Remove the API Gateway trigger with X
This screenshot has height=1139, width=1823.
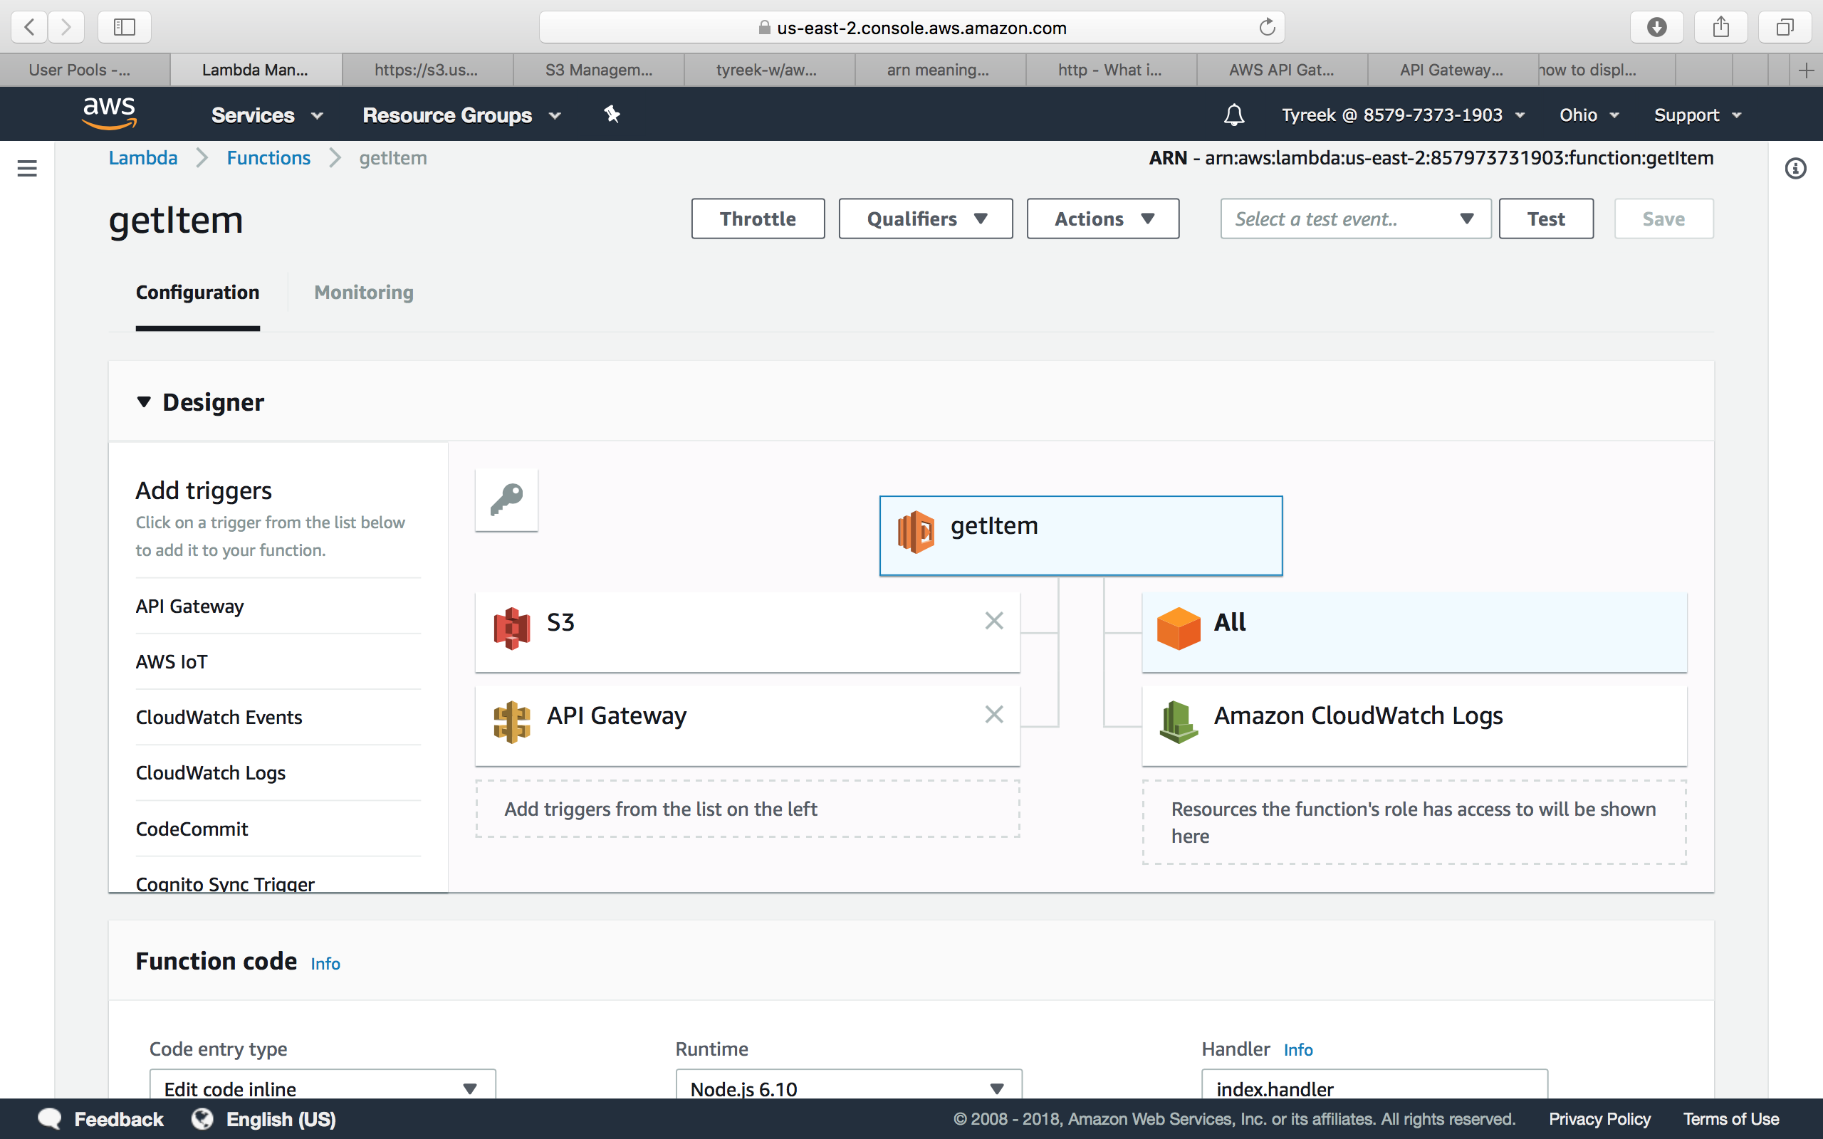click(993, 714)
